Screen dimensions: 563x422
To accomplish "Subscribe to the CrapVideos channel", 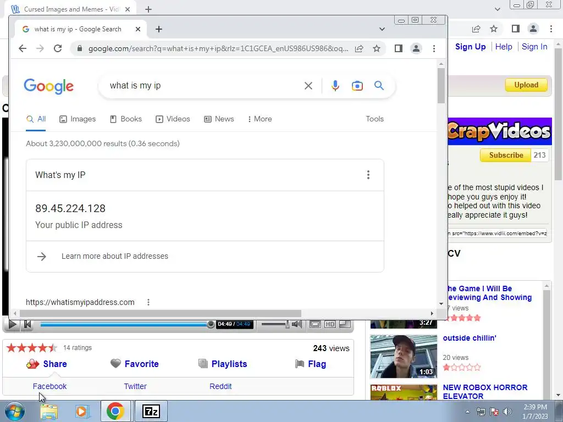I will (506, 155).
